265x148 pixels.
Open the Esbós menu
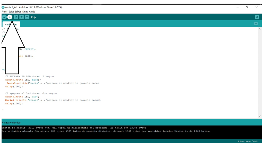point(18,12)
